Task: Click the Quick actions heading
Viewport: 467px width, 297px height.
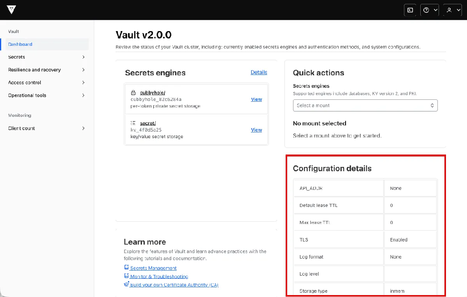Action: click(319, 73)
